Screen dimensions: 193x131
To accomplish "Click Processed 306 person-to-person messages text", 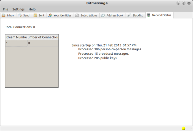I will click(110, 49).
